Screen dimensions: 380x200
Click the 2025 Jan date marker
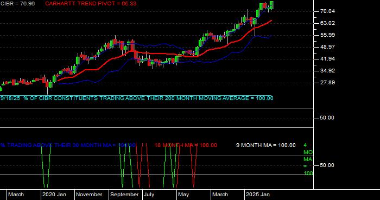tap(258, 195)
